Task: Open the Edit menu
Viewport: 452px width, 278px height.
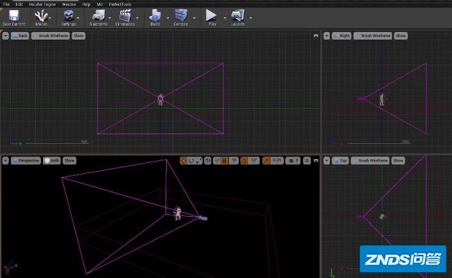Action: click(x=19, y=4)
